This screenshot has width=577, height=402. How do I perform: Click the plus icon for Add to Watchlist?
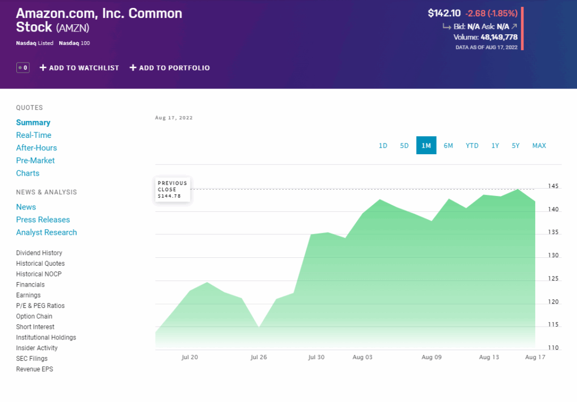(43, 68)
